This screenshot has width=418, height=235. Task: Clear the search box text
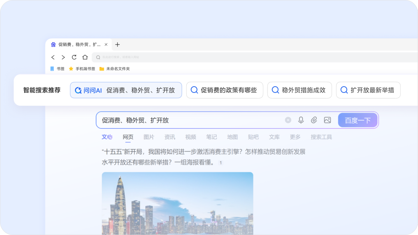(x=288, y=120)
